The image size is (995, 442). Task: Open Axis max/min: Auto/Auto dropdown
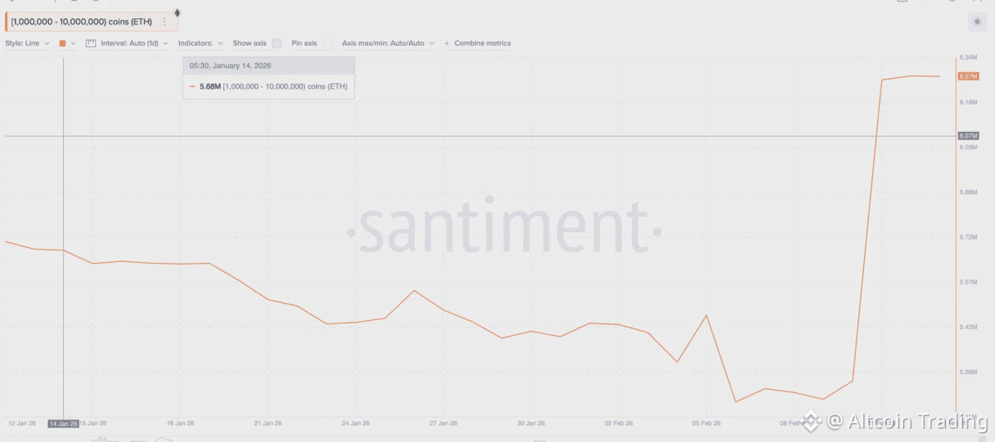coord(387,43)
